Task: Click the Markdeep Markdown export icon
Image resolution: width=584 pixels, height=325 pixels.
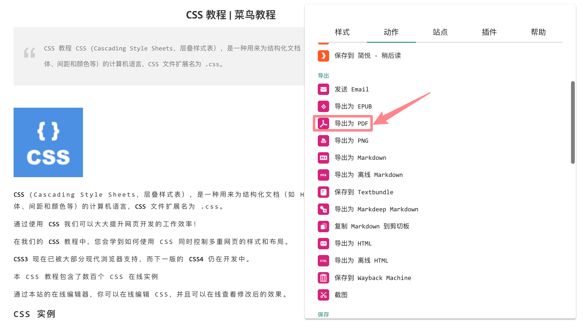Action: click(323, 209)
